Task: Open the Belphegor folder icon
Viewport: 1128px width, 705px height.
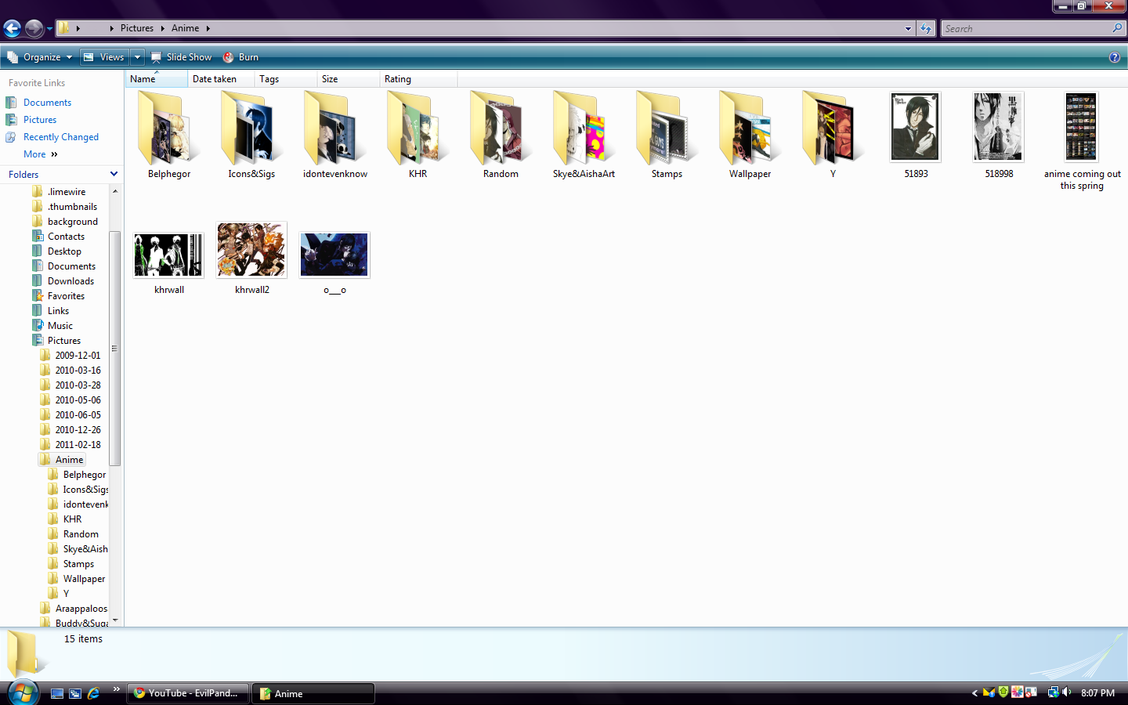Action: pyautogui.click(x=169, y=127)
